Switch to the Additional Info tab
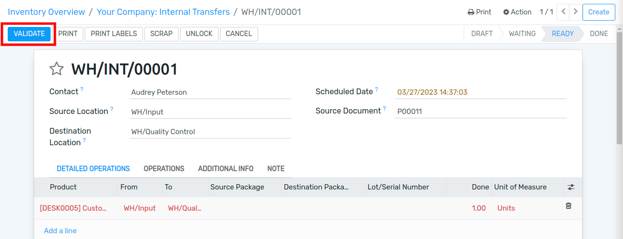Viewport: 623px width, 239px height. tap(226, 169)
